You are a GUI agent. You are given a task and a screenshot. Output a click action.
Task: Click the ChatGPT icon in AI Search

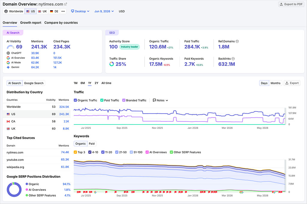tap(8, 53)
